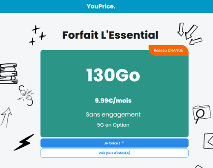Click the paper plane icon in 'Je fonce' button
The height and width of the screenshot is (168, 213).
(123, 142)
